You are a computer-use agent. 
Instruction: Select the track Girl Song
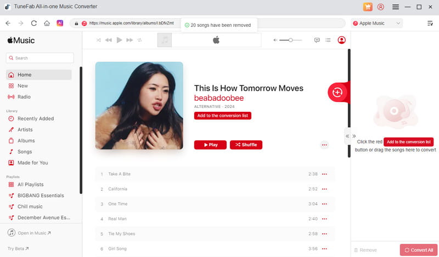215,249
